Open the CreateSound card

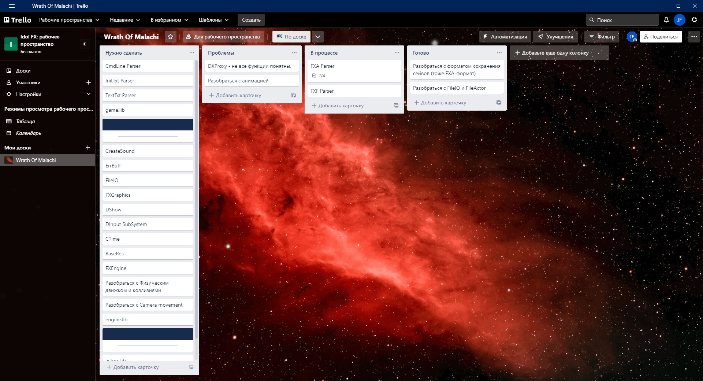[x=148, y=151]
